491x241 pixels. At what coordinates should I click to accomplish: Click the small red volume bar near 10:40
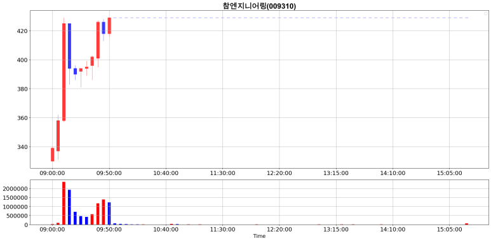[x=172, y=224]
